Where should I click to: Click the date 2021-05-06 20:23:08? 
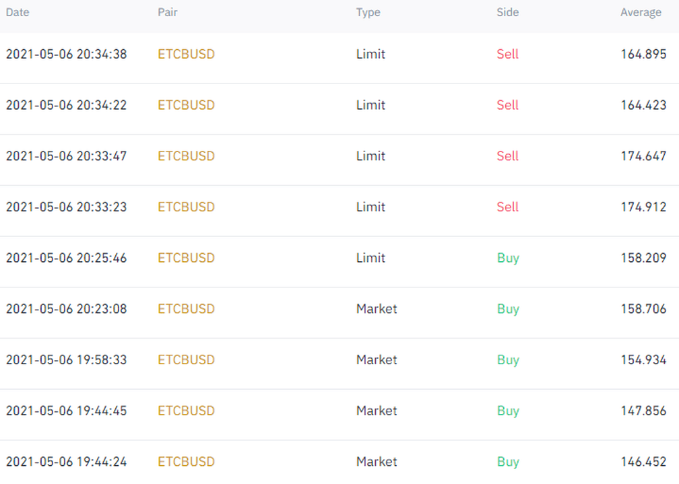66,309
